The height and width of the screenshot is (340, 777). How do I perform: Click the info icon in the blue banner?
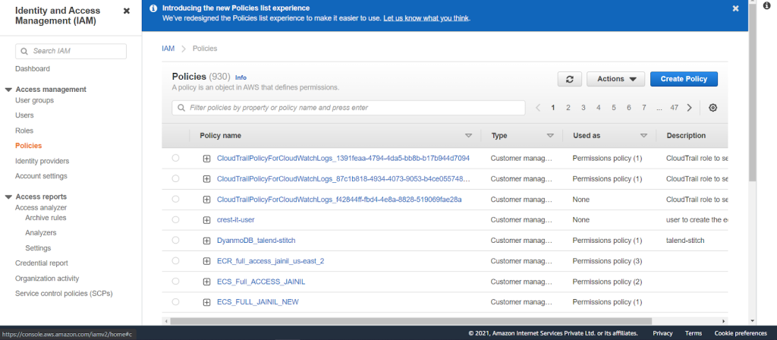[x=153, y=8]
